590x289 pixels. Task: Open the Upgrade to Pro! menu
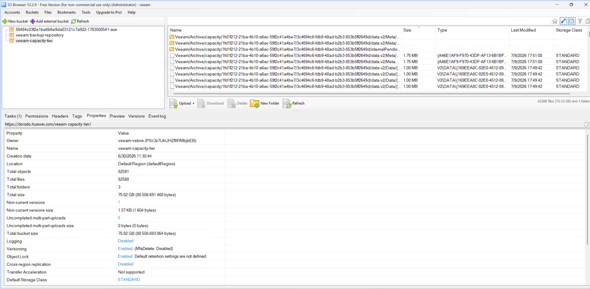(109, 12)
